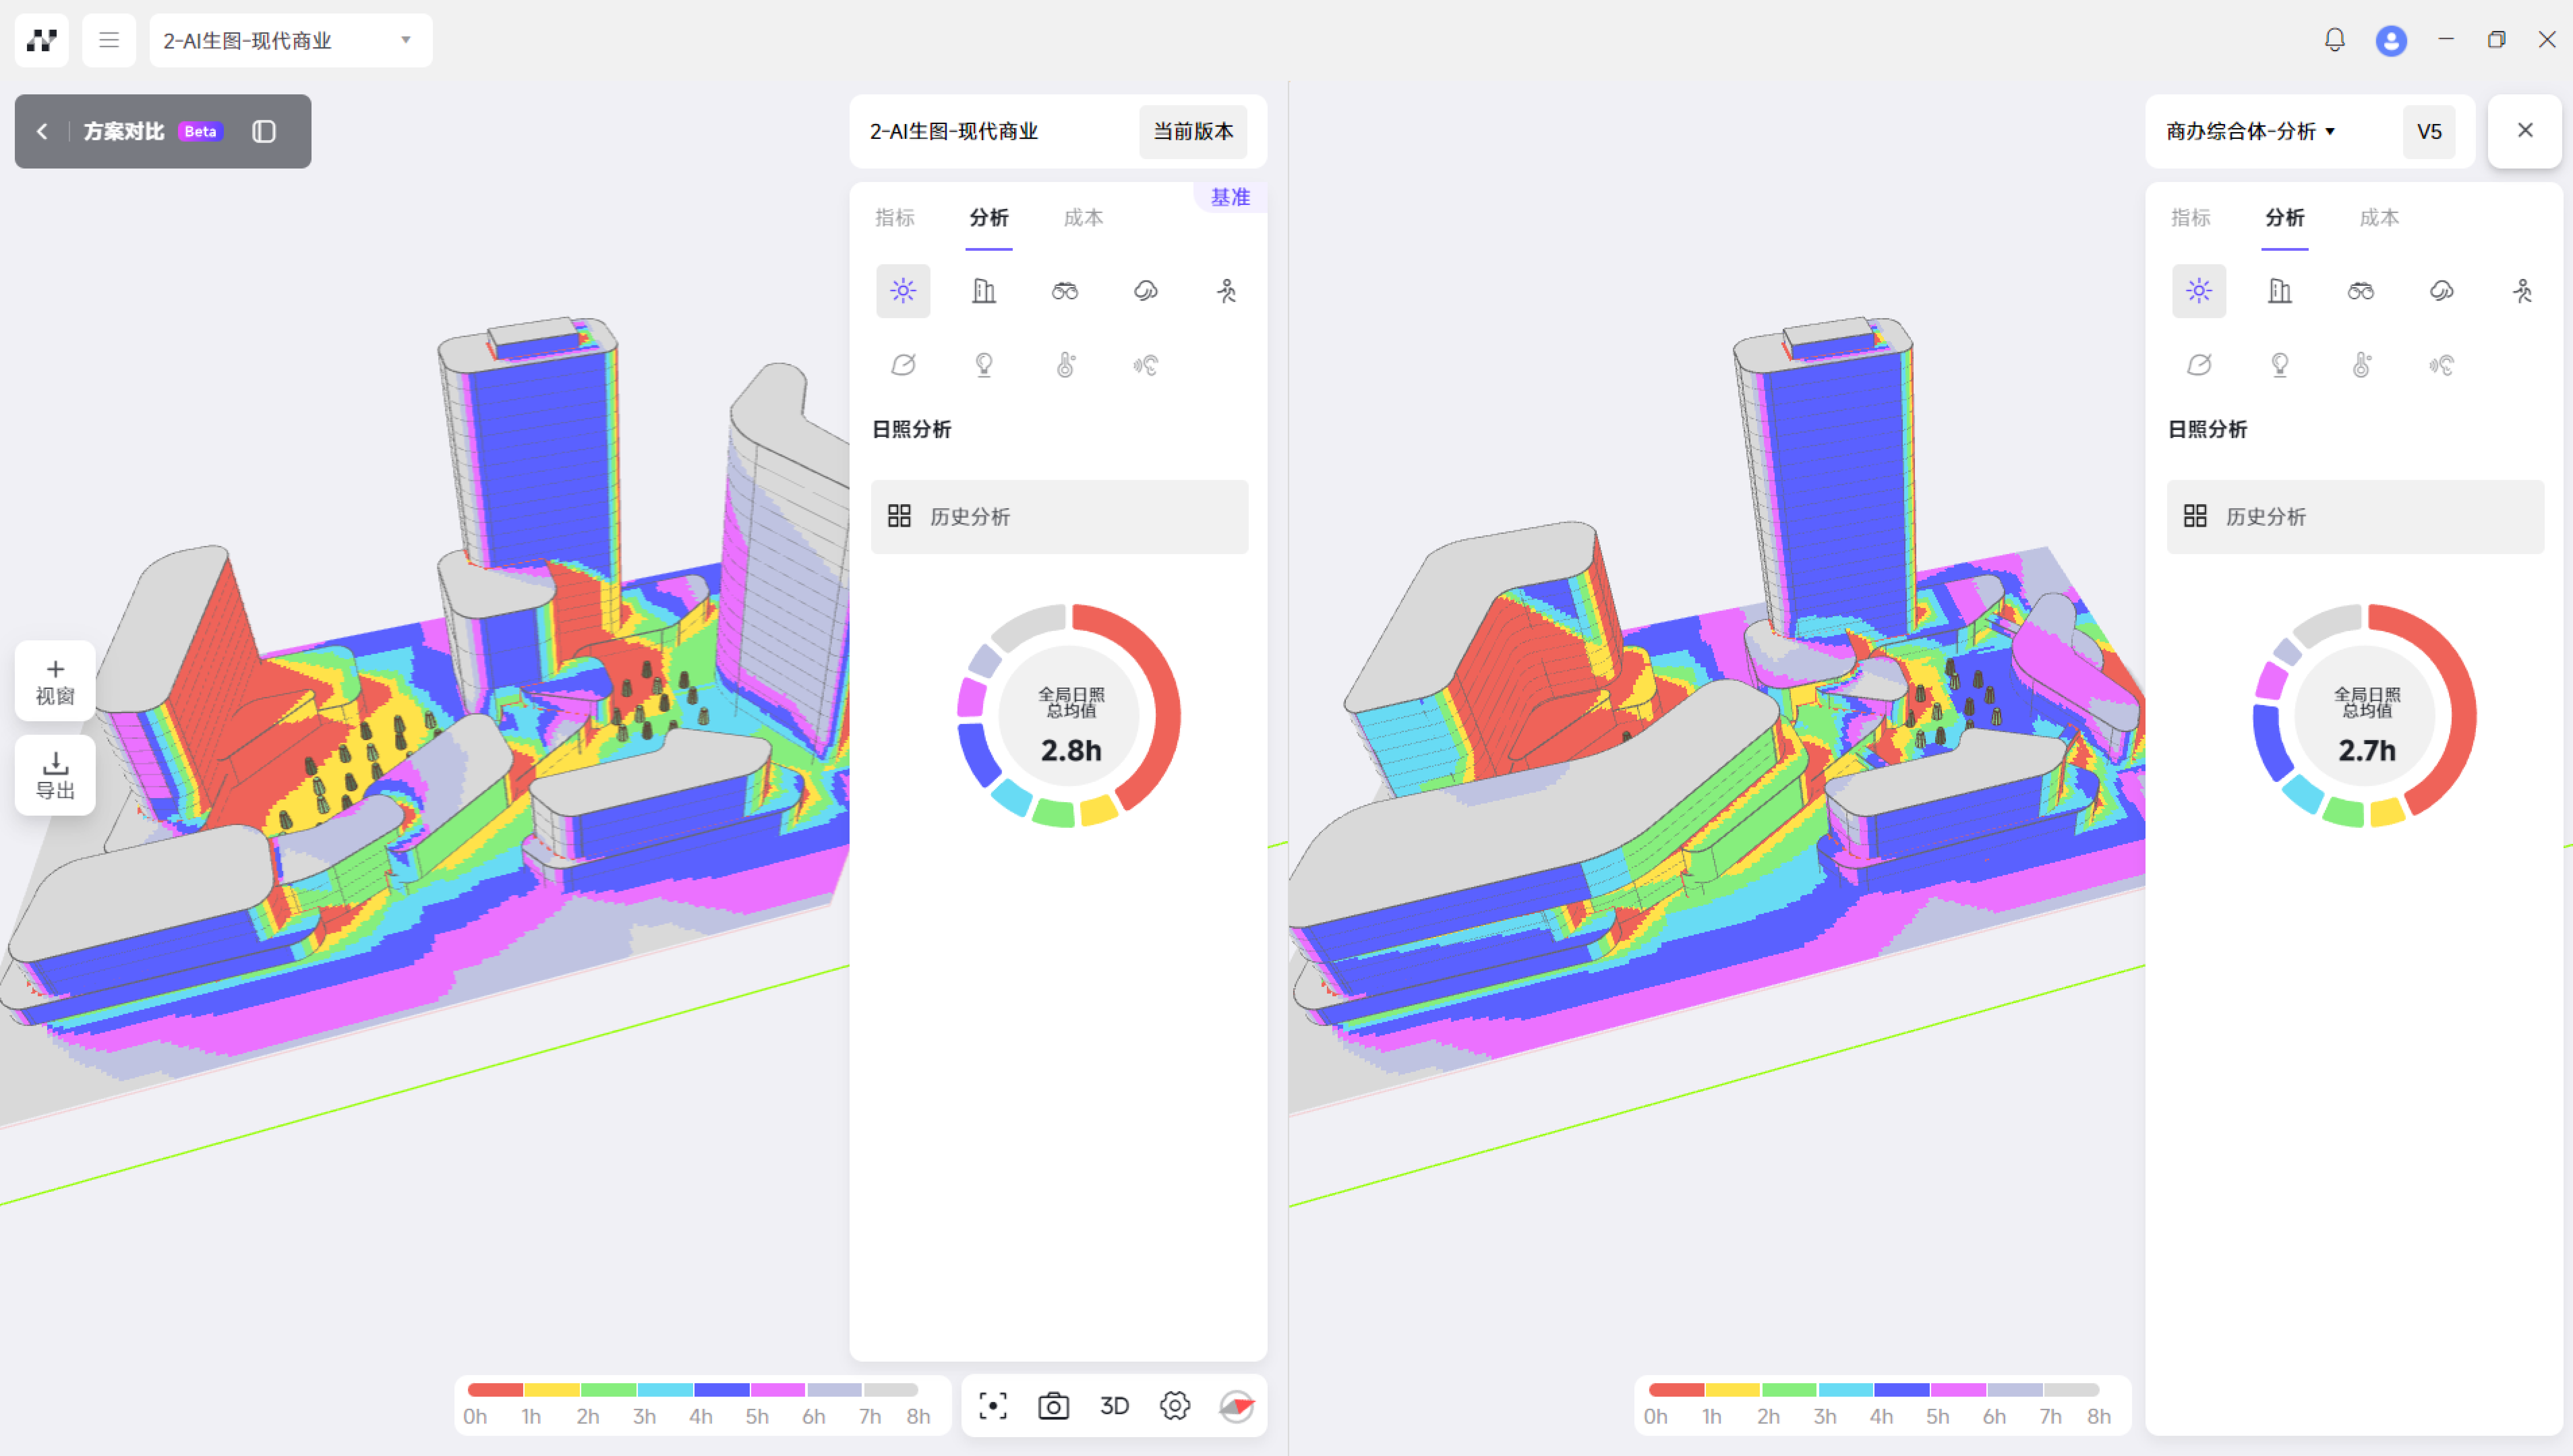Click 导出 export button
The image size is (2573, 1456).
[x=55, y=775]
